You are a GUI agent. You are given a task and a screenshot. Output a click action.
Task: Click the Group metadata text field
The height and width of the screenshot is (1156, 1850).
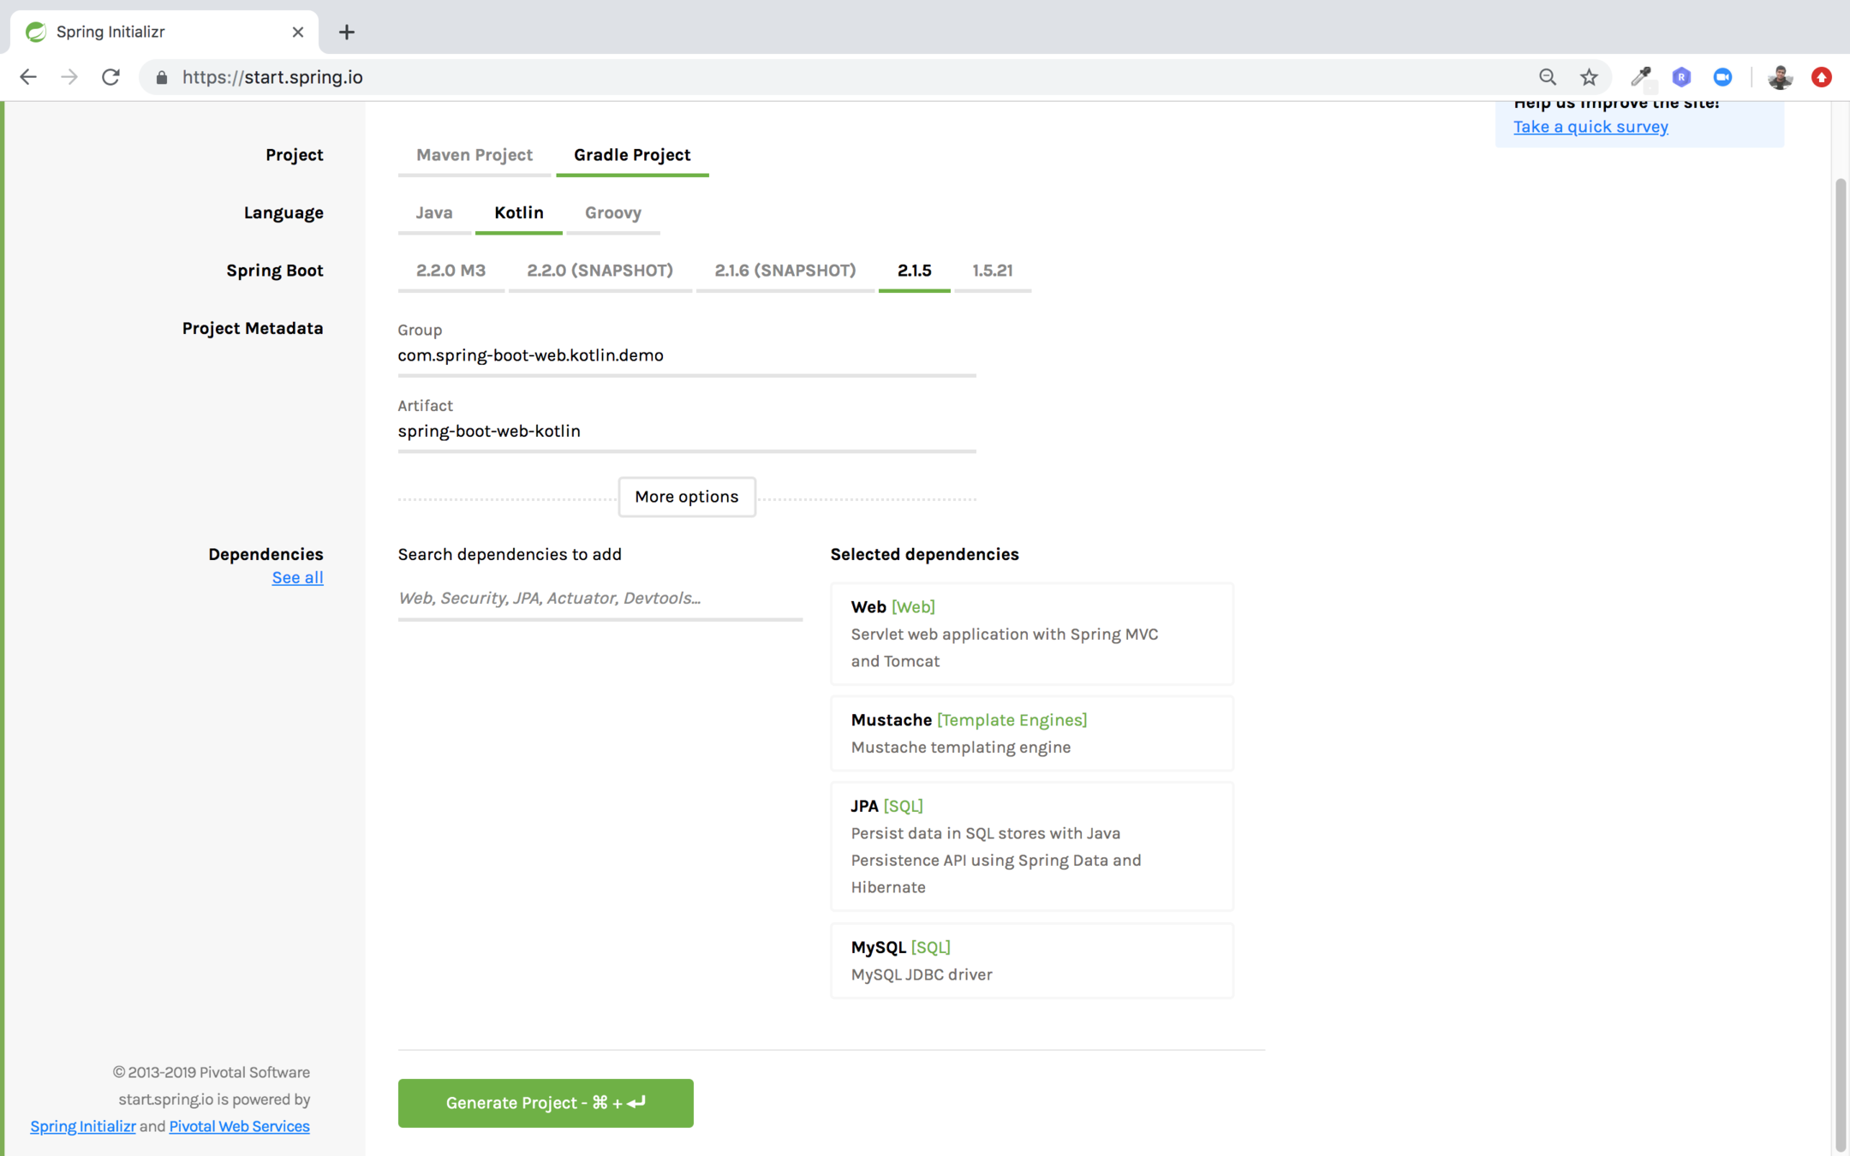[x=685, y=355]
